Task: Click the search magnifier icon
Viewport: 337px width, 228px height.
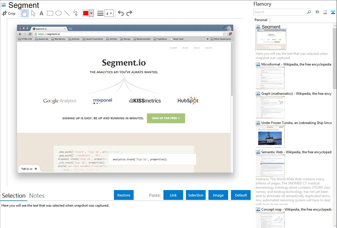Action: (309, 12)
